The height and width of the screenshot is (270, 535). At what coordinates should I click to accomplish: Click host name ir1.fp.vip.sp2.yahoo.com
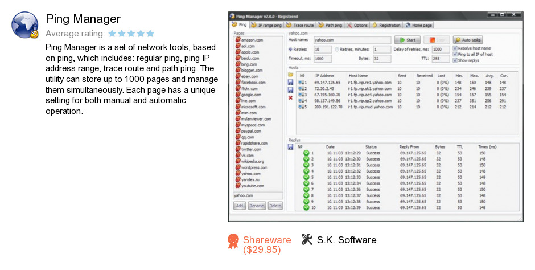369,101
